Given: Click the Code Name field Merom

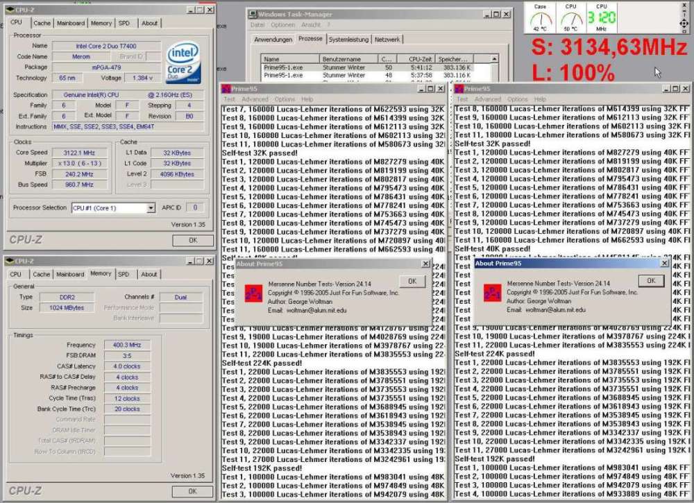Looking at the screenshot, I should pos(81,57).
